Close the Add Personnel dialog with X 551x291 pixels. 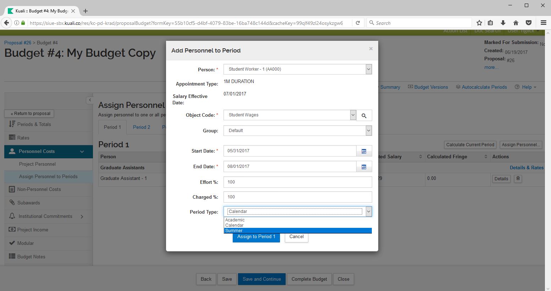[x=371, y=49]
